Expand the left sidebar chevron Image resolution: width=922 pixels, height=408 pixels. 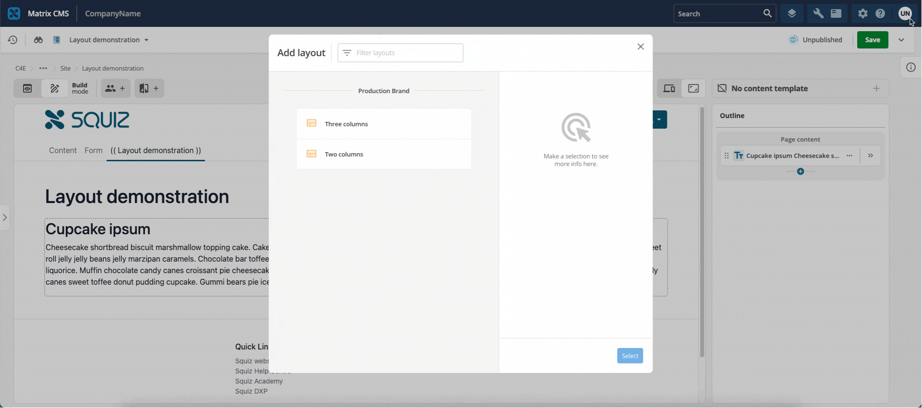click(x=5, y=217)
